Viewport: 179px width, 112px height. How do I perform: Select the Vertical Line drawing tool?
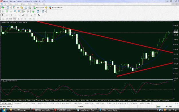(x=11, y=15)
